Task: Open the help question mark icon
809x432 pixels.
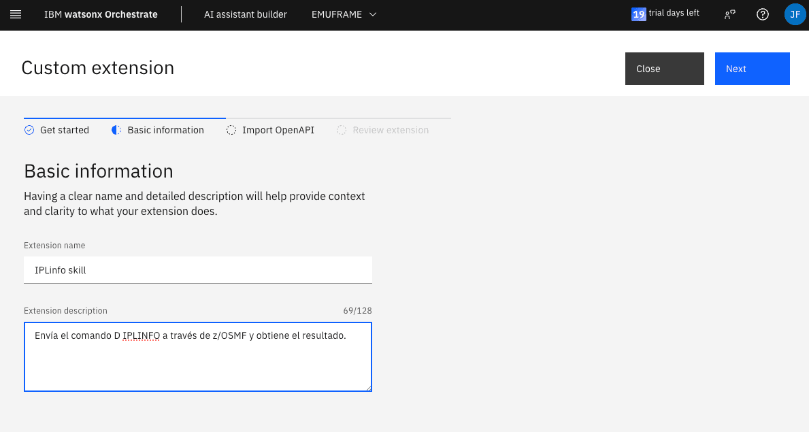Action: (x=763, y=14)
